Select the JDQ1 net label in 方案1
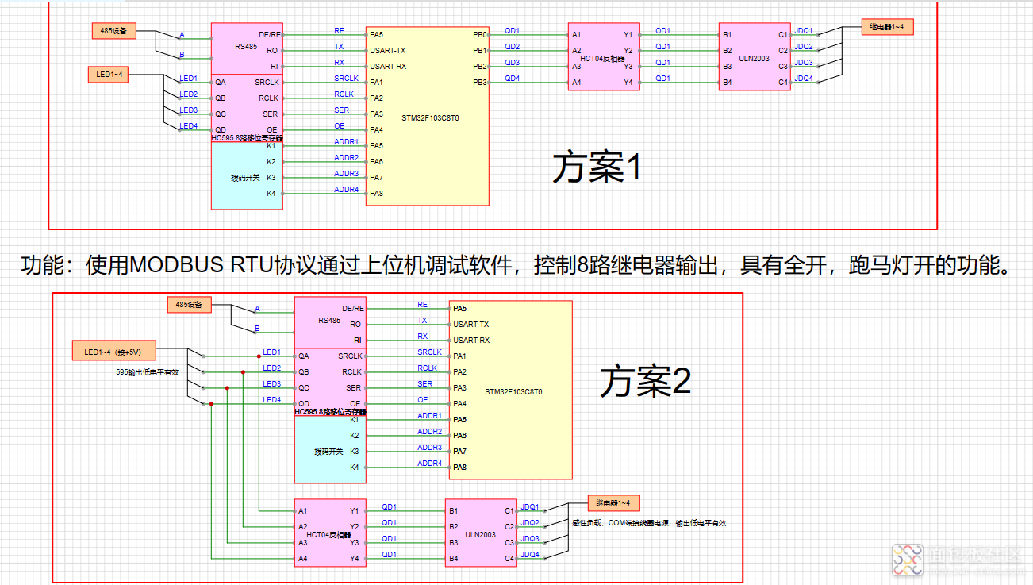The image size is (1033, 585). coord(804,31)
